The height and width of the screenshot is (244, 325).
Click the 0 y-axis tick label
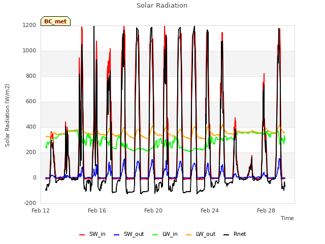tap(35, 177)
